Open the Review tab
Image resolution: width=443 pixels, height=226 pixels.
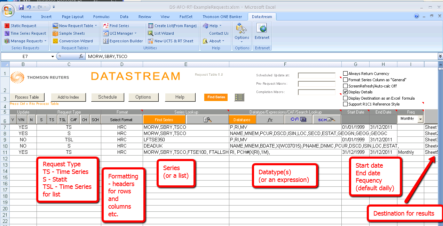145,17
